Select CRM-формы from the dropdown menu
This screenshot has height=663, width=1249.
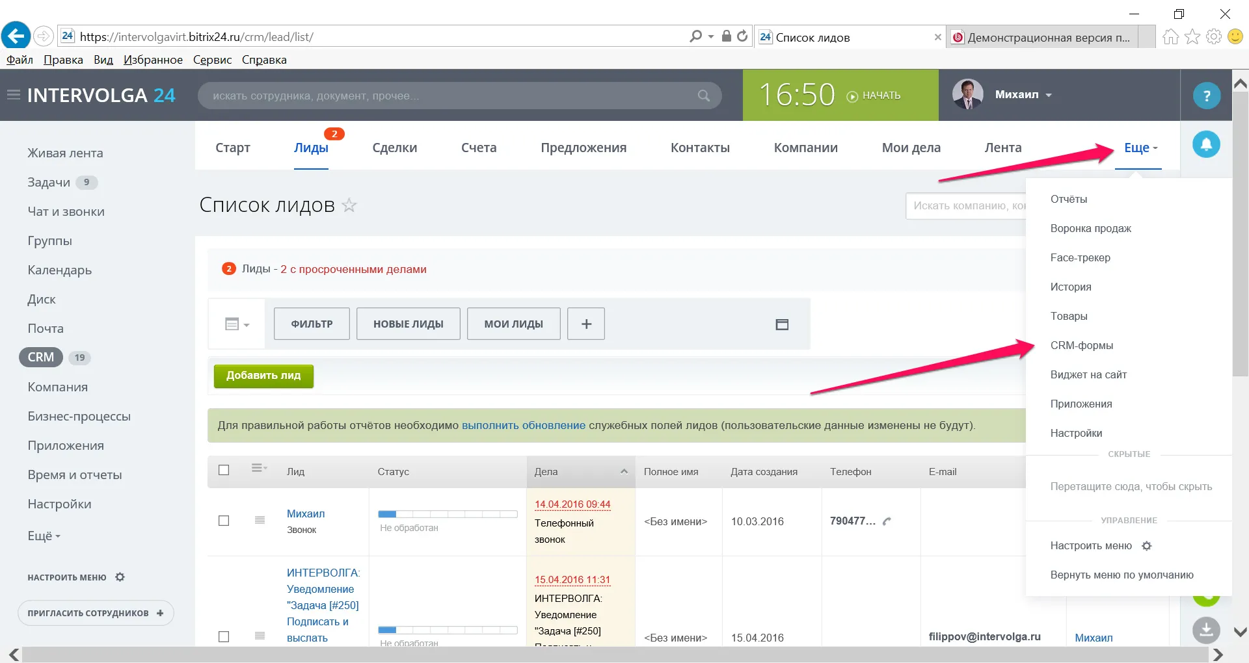pos(1081,345)
